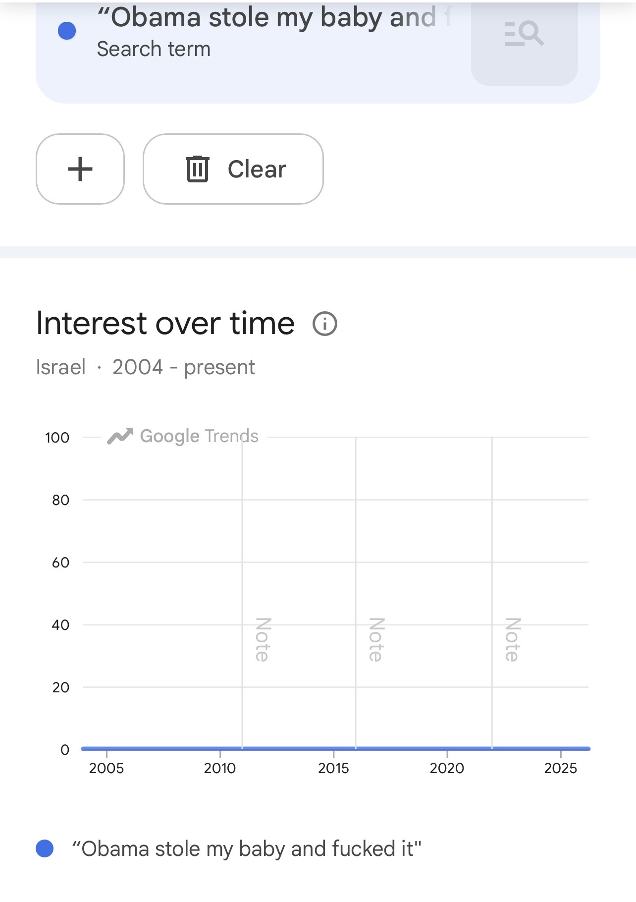Select the legend label text below the chart
The height and width of the screenshot is (902, 636).
coord(247,848)
